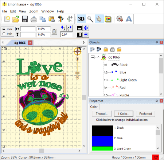This screenshot has height=160, width=164.
Task: Click the center in hoop arrows icon
Action: (x=86, y=28)
